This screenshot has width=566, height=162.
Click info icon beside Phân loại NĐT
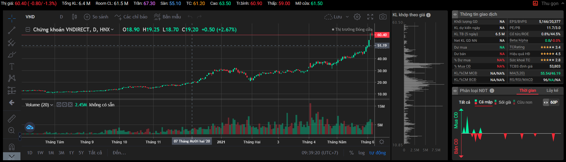[492, 91]
